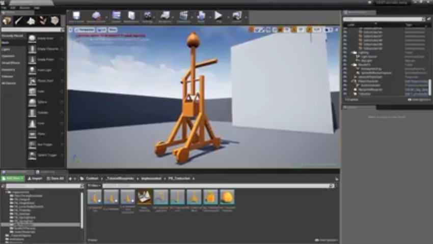Pick Empty Actor from the placement list
This screenshot has width=433, height=244.
click(45, 39)
